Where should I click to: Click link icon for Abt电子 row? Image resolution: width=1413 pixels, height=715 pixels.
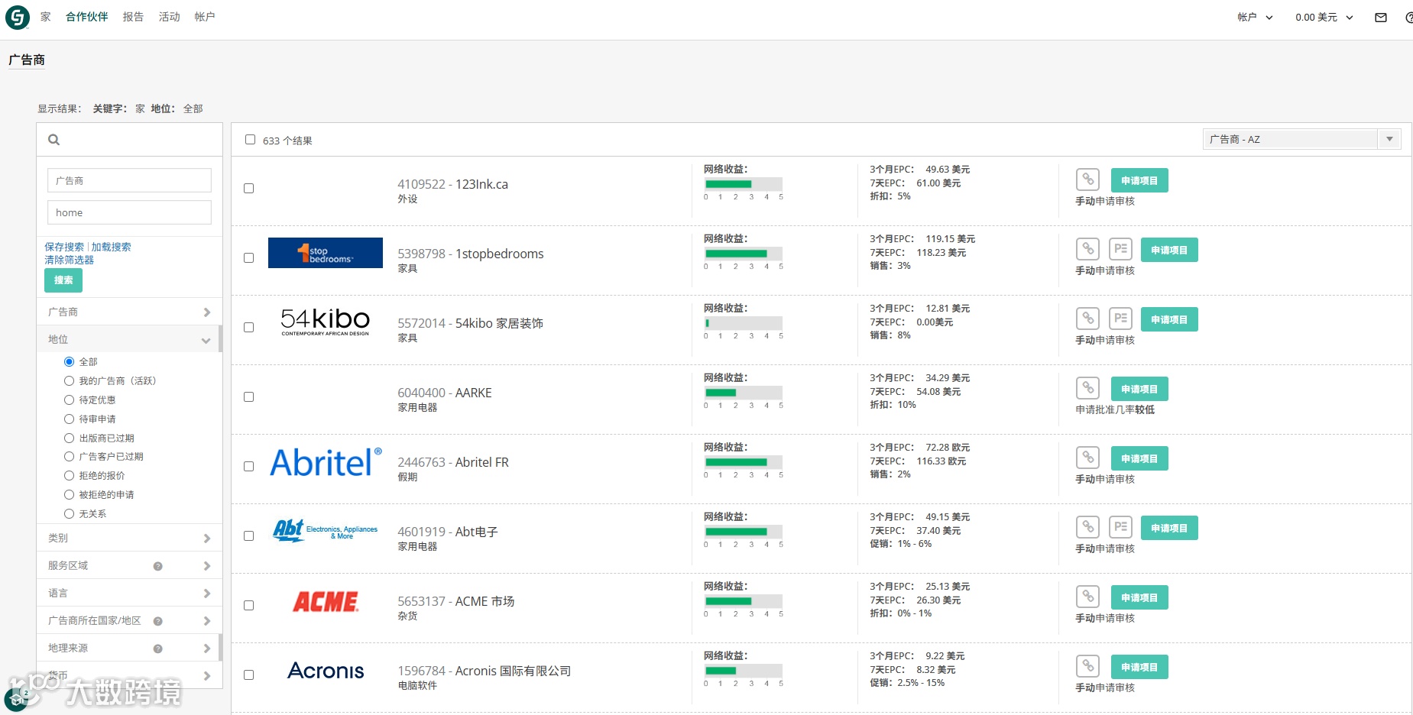pyautogui.click(x=1088, y=528)
